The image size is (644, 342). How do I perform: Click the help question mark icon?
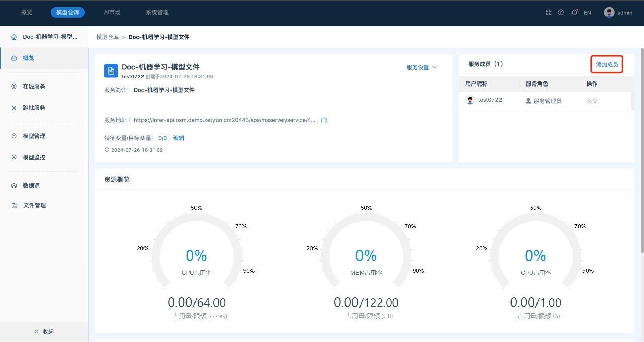click(x=561, y=13)
